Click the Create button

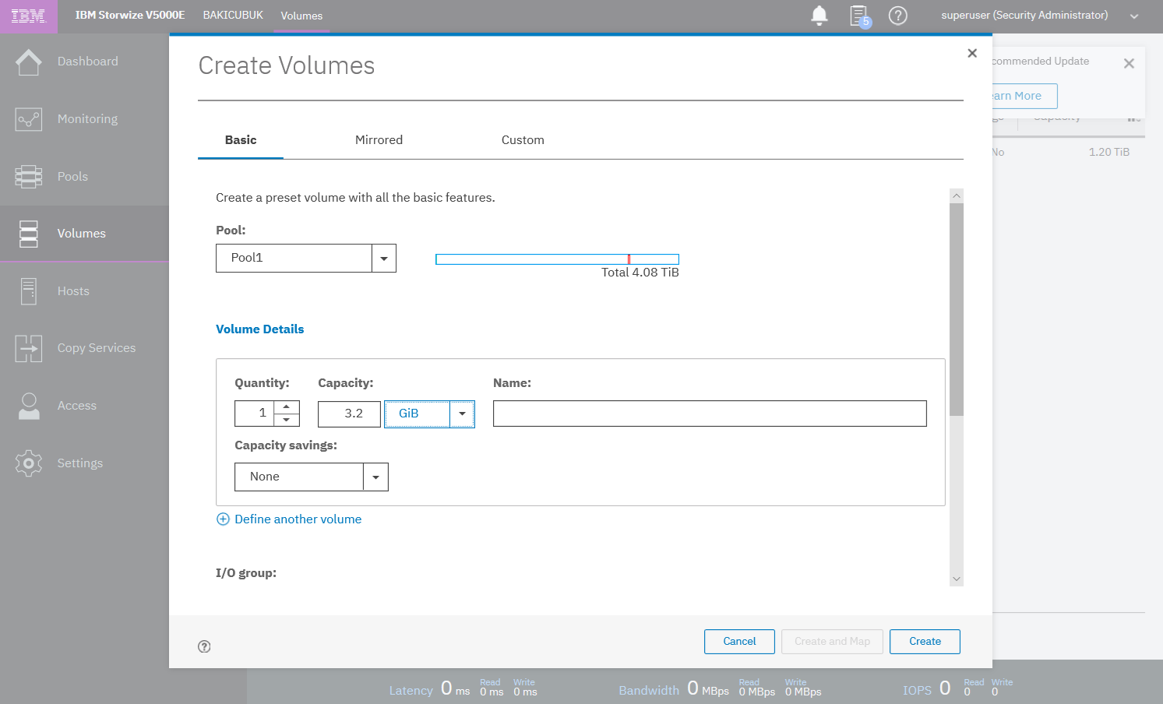925,642
